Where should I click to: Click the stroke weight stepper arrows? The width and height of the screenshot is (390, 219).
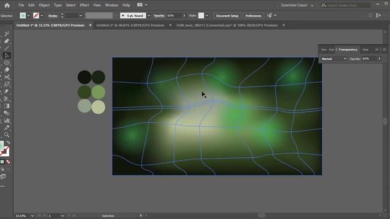tap(62, 16)
